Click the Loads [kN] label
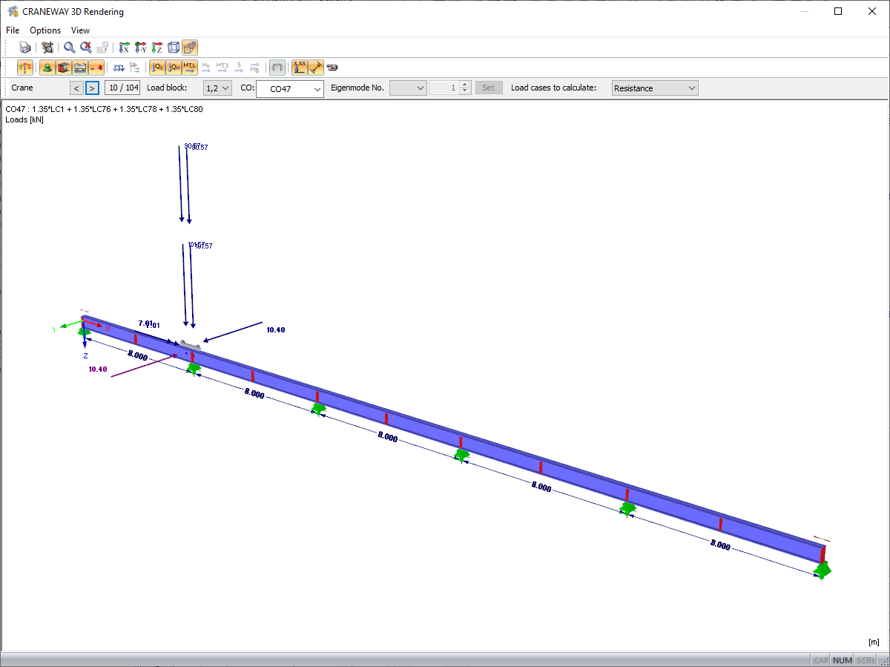The height and width of the screenshot is (667, 890). pos(24,119)
